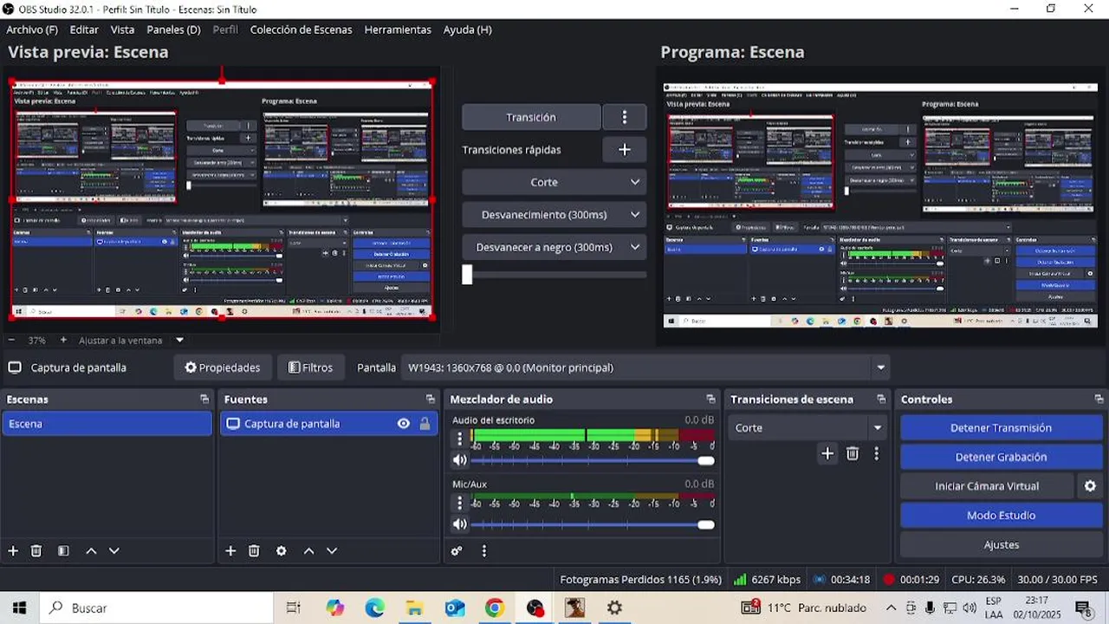Open the Paneles (D) menu
Image resolution: width=1109 pixels, height=624 pixels.
coord(173,29)
